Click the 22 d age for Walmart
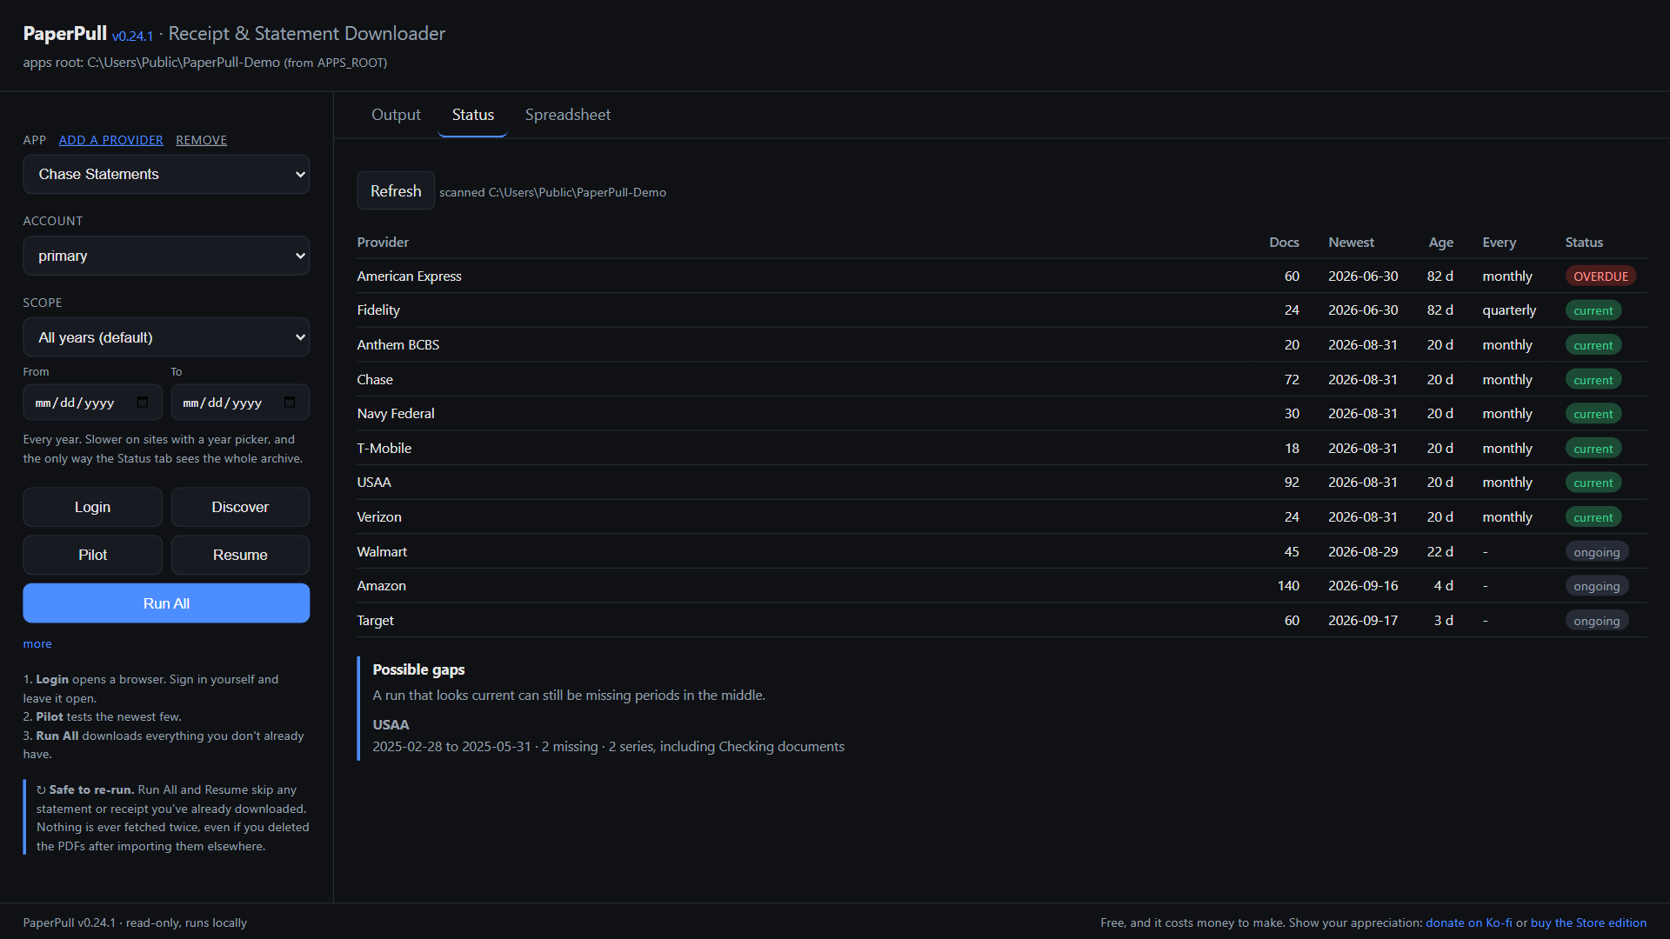 1440,552
